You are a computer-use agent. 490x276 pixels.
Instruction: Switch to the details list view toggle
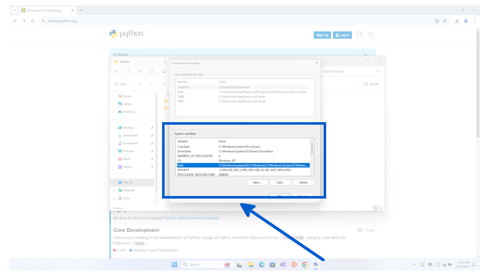point(376,208)
